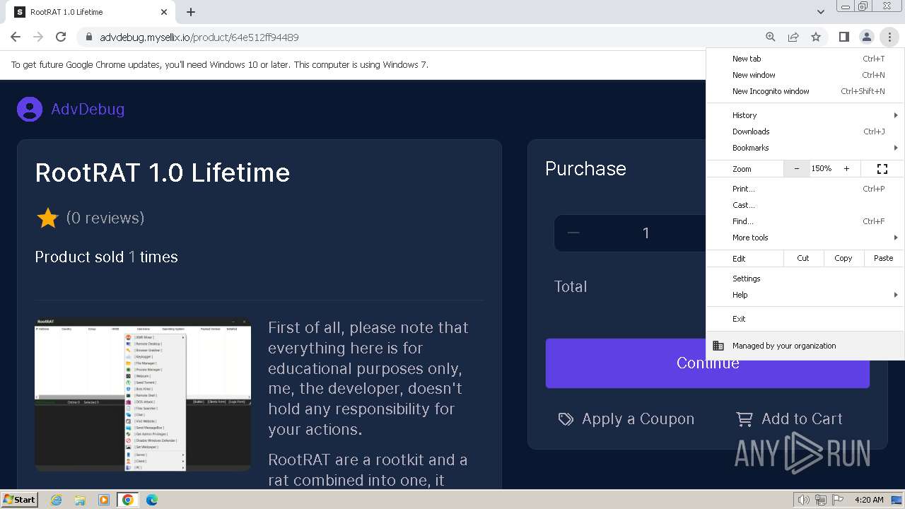
Task: Click the address bar URL
Action: click(199, 37)
